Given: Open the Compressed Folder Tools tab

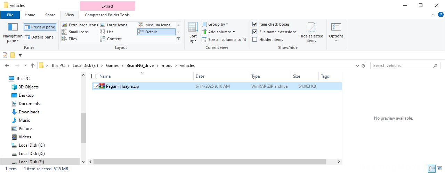Looking at the screenshot, I should click(107, 15).
